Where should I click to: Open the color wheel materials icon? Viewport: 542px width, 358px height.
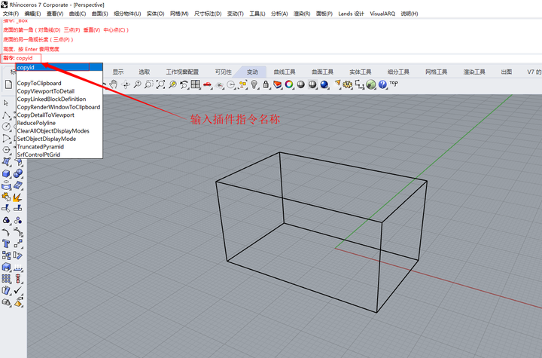tap(289, 84)
